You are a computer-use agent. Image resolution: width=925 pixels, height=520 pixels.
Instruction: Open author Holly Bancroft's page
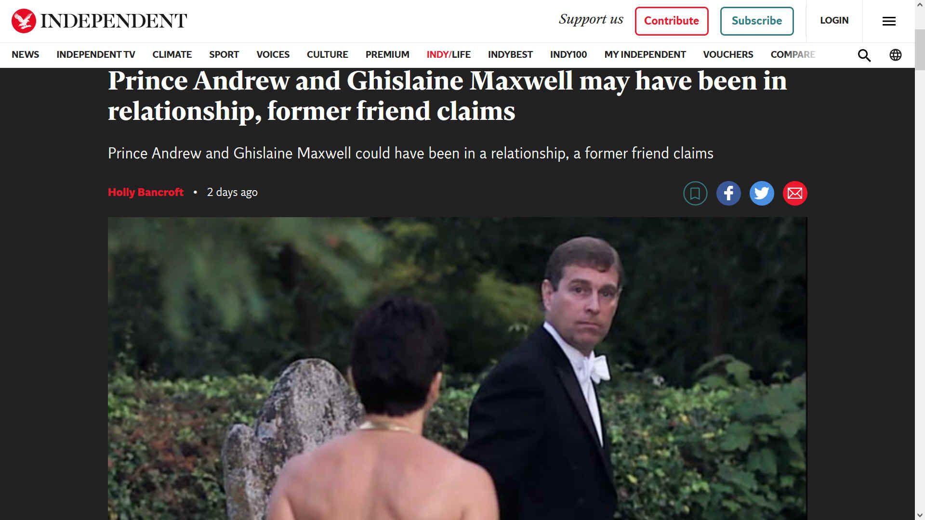(x=145, y=192)
